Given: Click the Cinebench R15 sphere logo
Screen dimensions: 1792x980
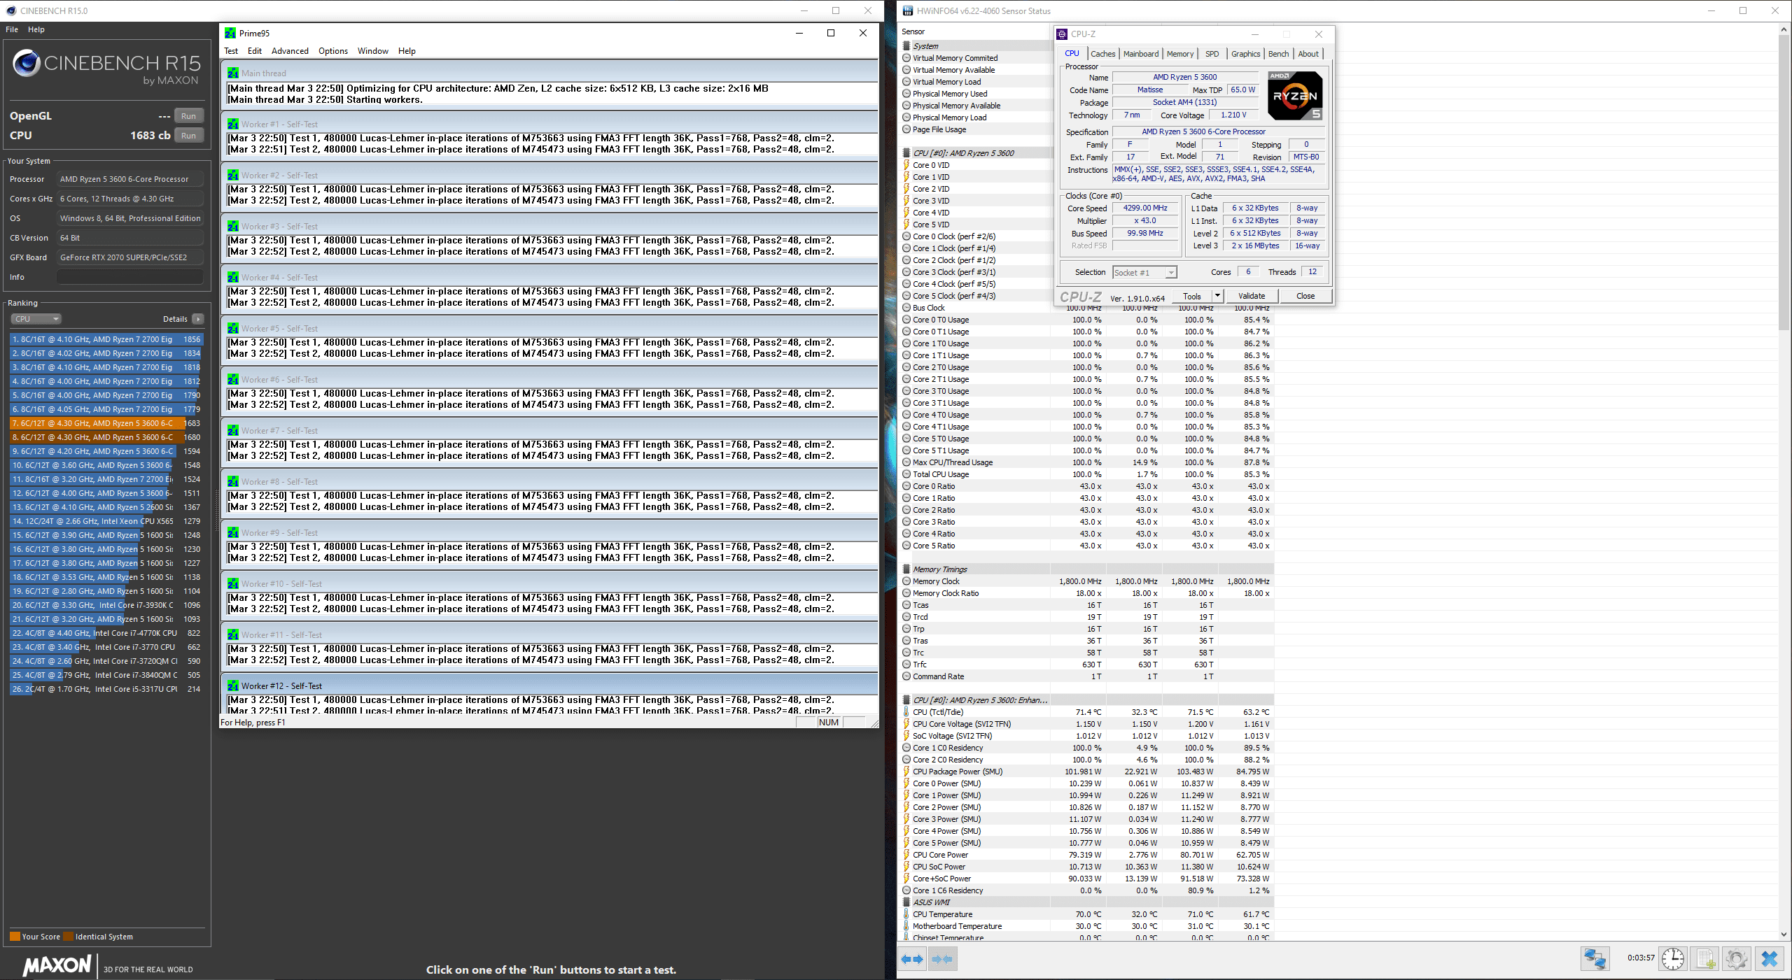Looking at the screenshot, I should 27,64.
